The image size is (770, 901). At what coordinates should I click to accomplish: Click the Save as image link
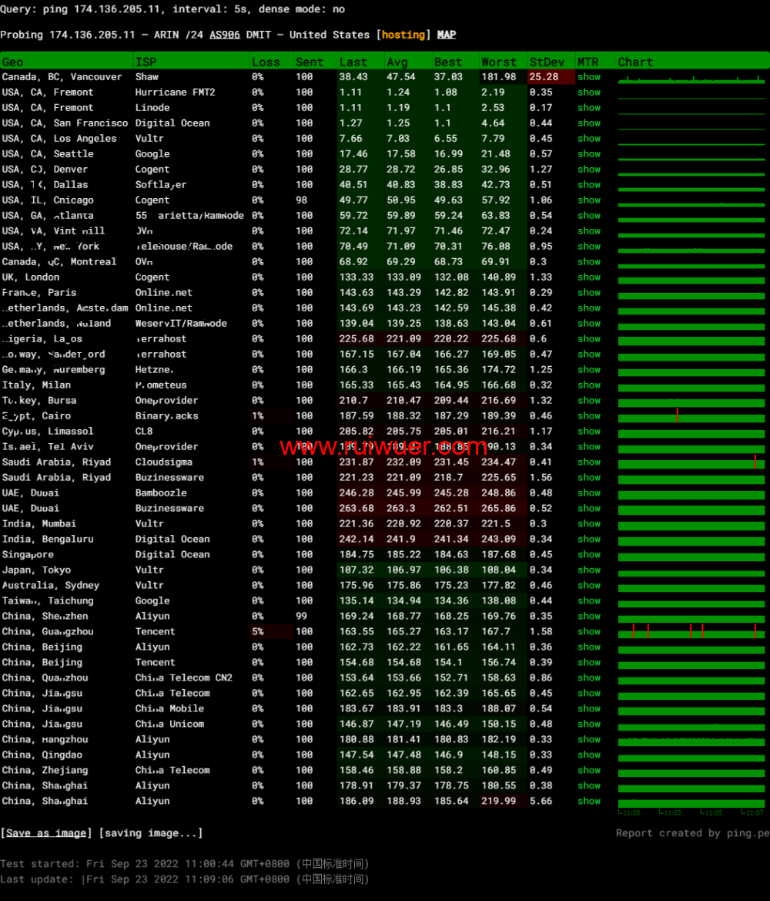(46, 833)
